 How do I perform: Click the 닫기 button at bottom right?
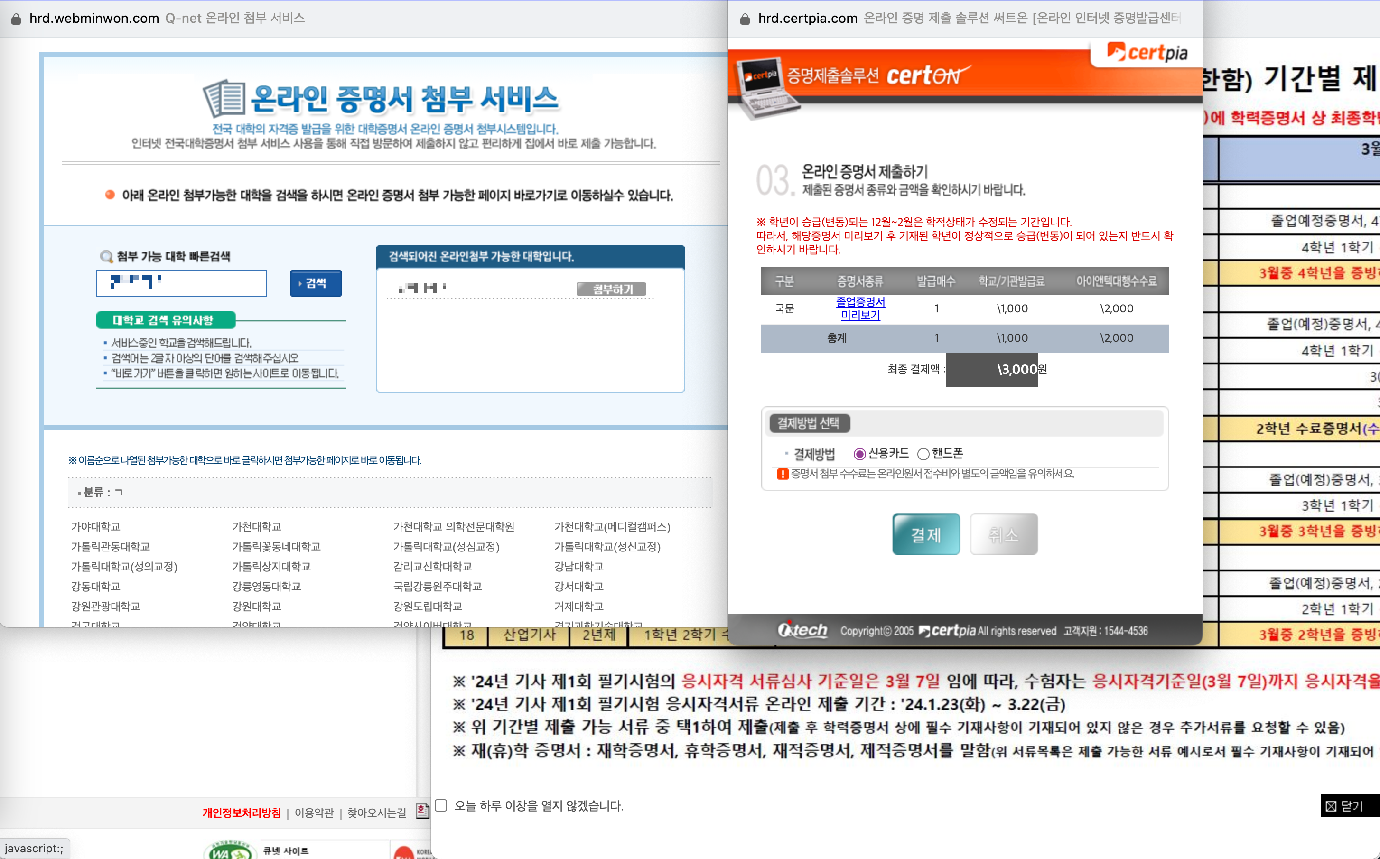[x=1349, y=805]
